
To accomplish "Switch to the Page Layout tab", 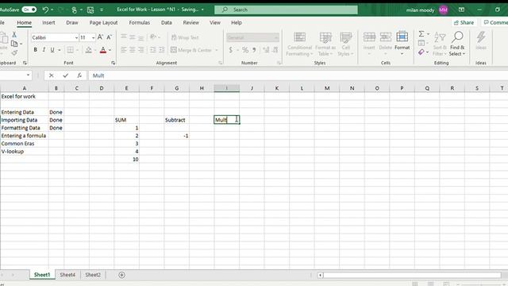I will (x=103, y=23).
